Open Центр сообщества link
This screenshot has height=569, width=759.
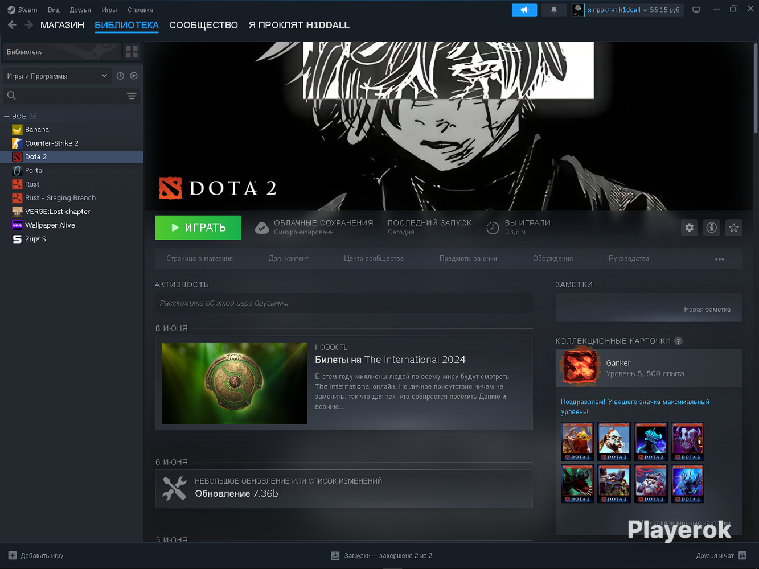374,258
